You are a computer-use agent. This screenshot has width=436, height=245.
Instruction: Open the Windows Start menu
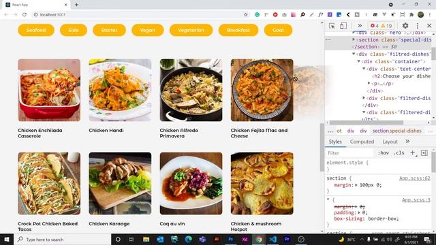point(7,239)
